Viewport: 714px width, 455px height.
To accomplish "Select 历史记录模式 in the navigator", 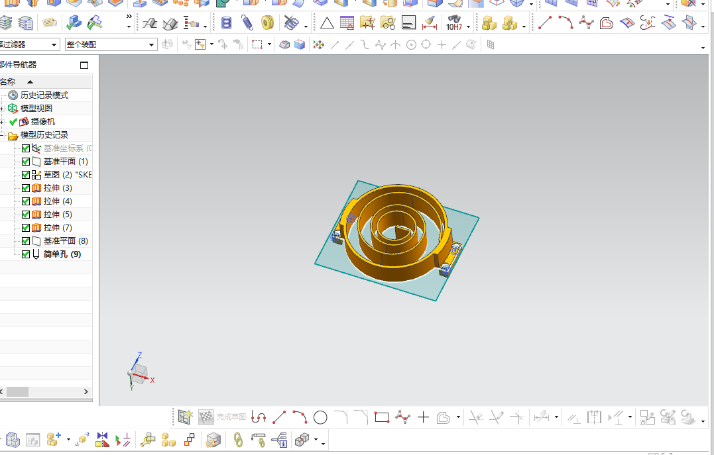I will point(44,95).
